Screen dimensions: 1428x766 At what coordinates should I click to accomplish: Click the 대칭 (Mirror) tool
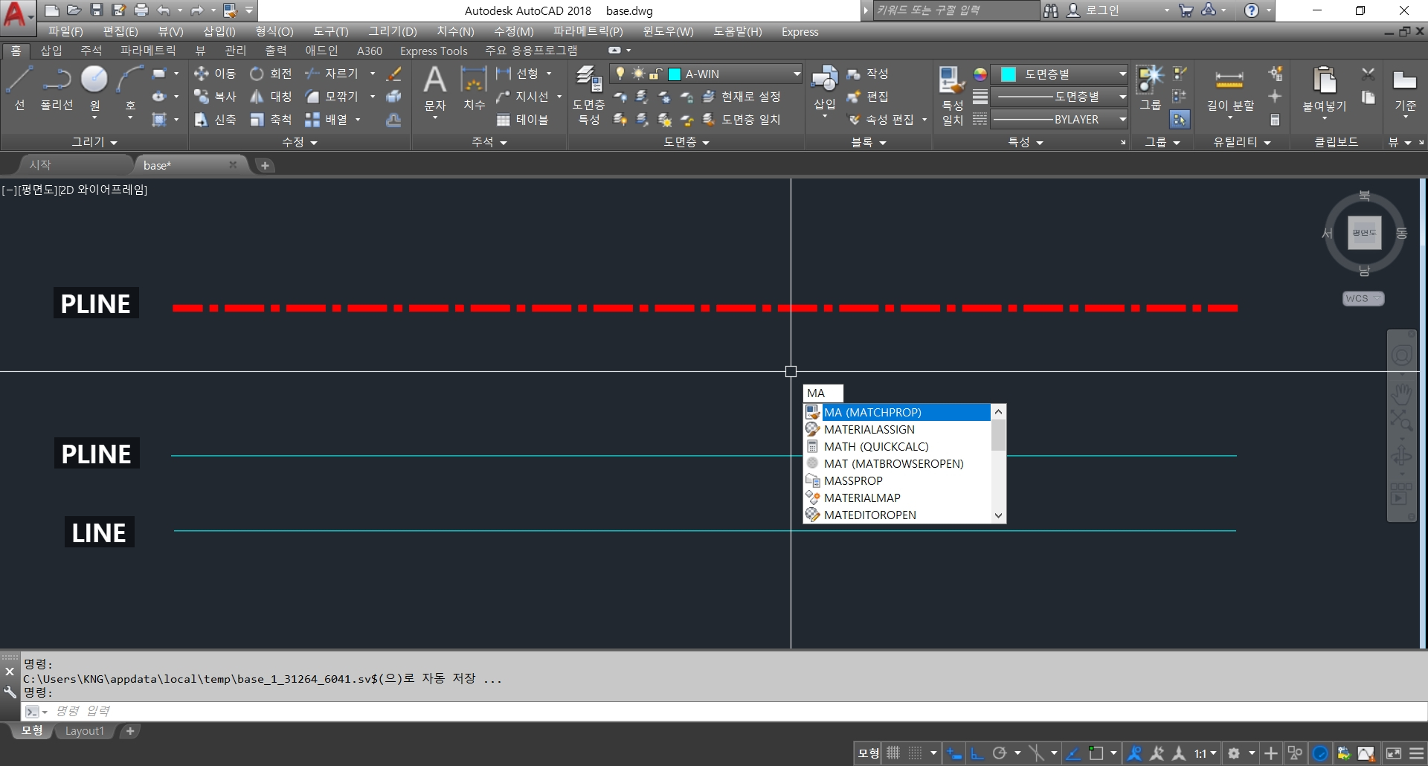[x=271, y=97]
